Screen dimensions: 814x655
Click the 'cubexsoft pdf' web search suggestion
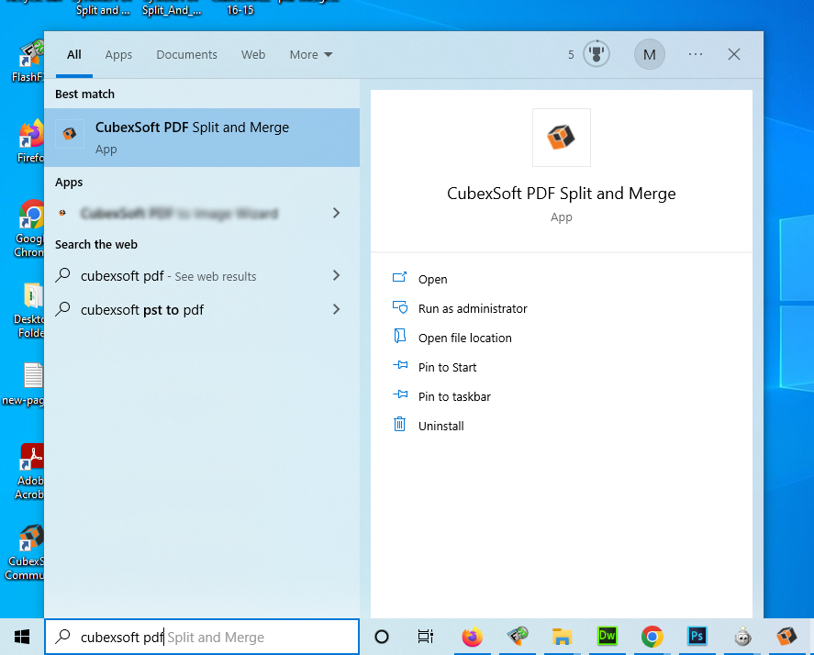202,275
